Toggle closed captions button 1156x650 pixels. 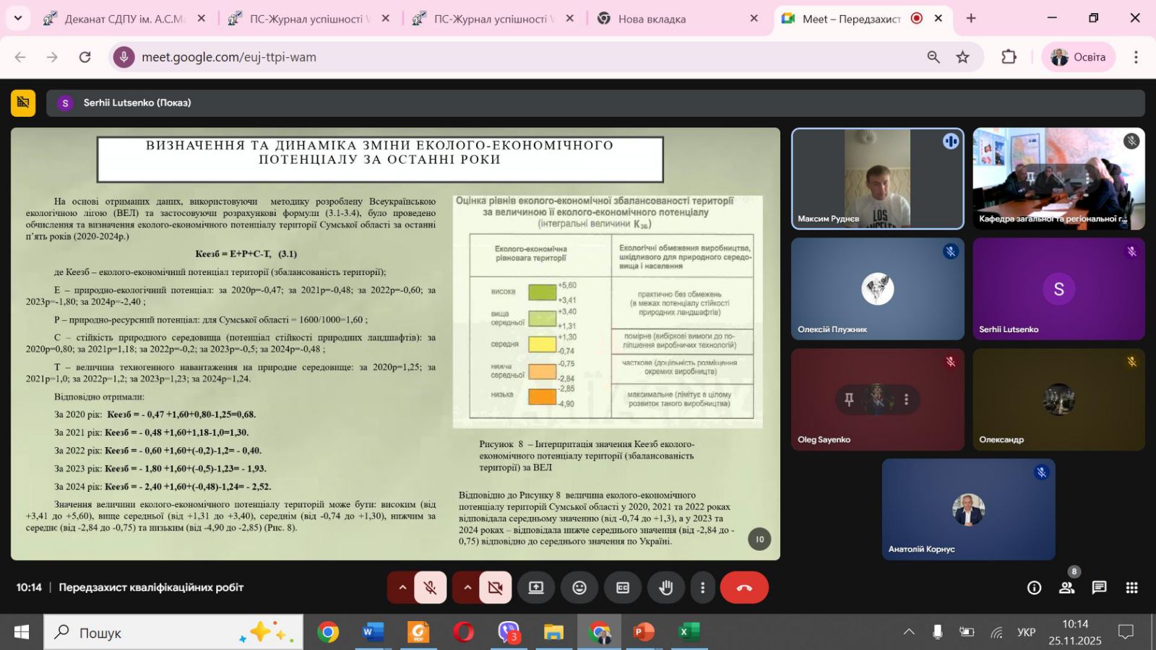coord(623,588)
